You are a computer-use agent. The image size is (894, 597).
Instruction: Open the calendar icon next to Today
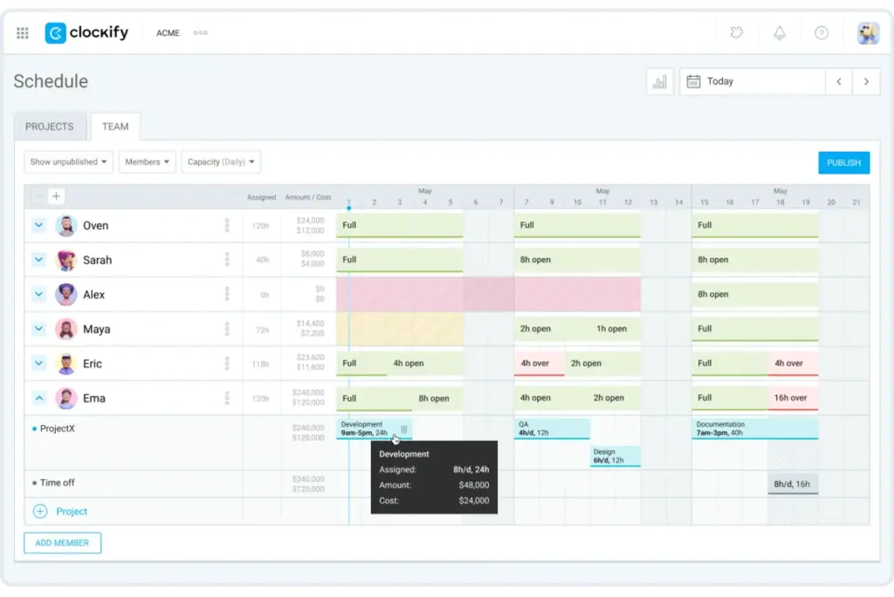click(693, 81)
